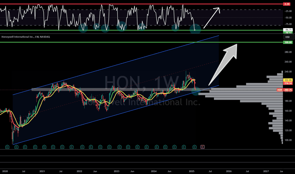This screenshot has height=174, width=295.
Task: Open the USD currency selector
Action: pyautogui.click(x=289, y=37)
